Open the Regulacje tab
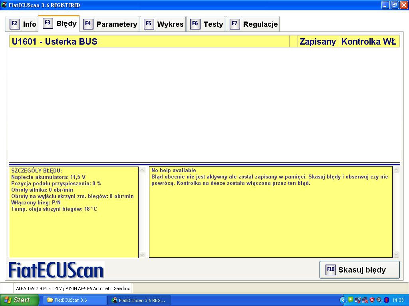This screenshot has width=409, height=306. click(x=253, y=24)
